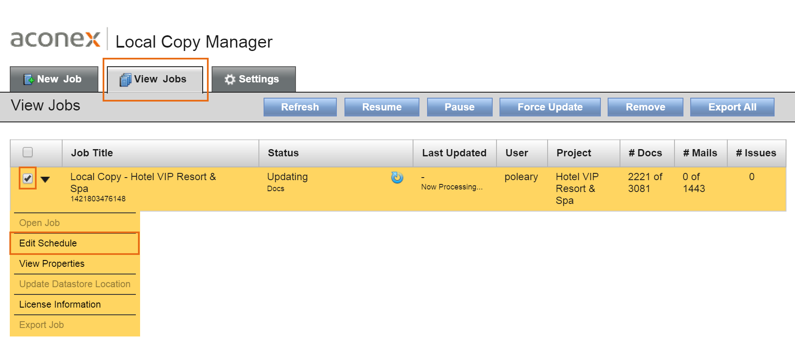Click the View Jobs stacked pages icon
Image resolution: width=795 pixels, height=342 pixels.
[126, 79]
